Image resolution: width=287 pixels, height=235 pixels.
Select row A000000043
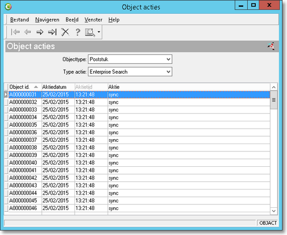[139, 186]
